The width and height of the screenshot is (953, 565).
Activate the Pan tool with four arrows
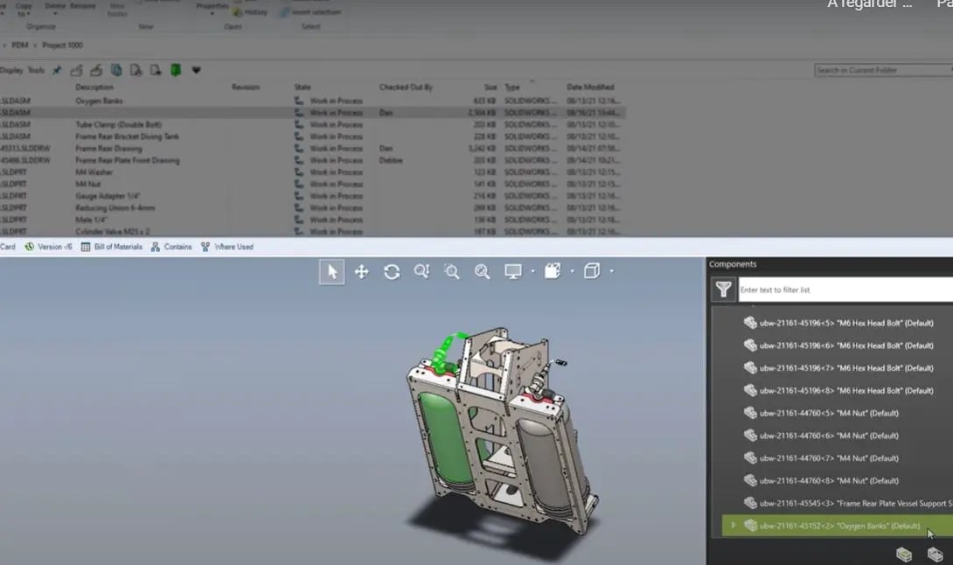362,272
